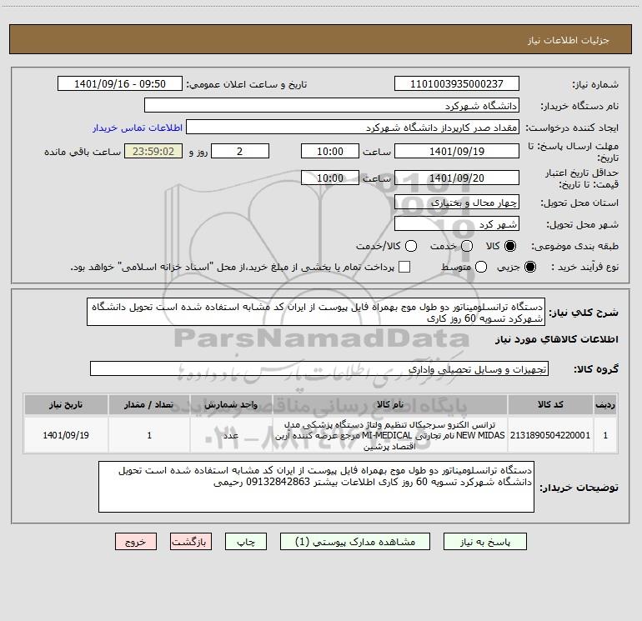Click the پاسخ به نیاز button
Screen dimensions: 642x621
[x=484, y=542]
